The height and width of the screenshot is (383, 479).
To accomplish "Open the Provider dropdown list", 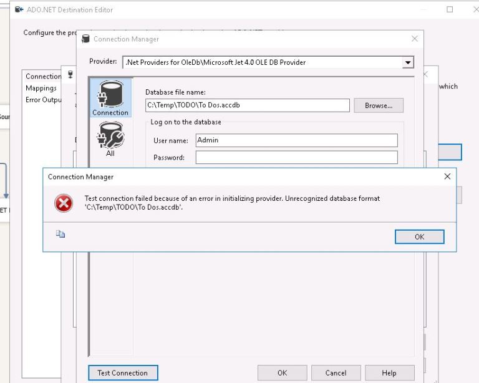I will click(407, 62).
